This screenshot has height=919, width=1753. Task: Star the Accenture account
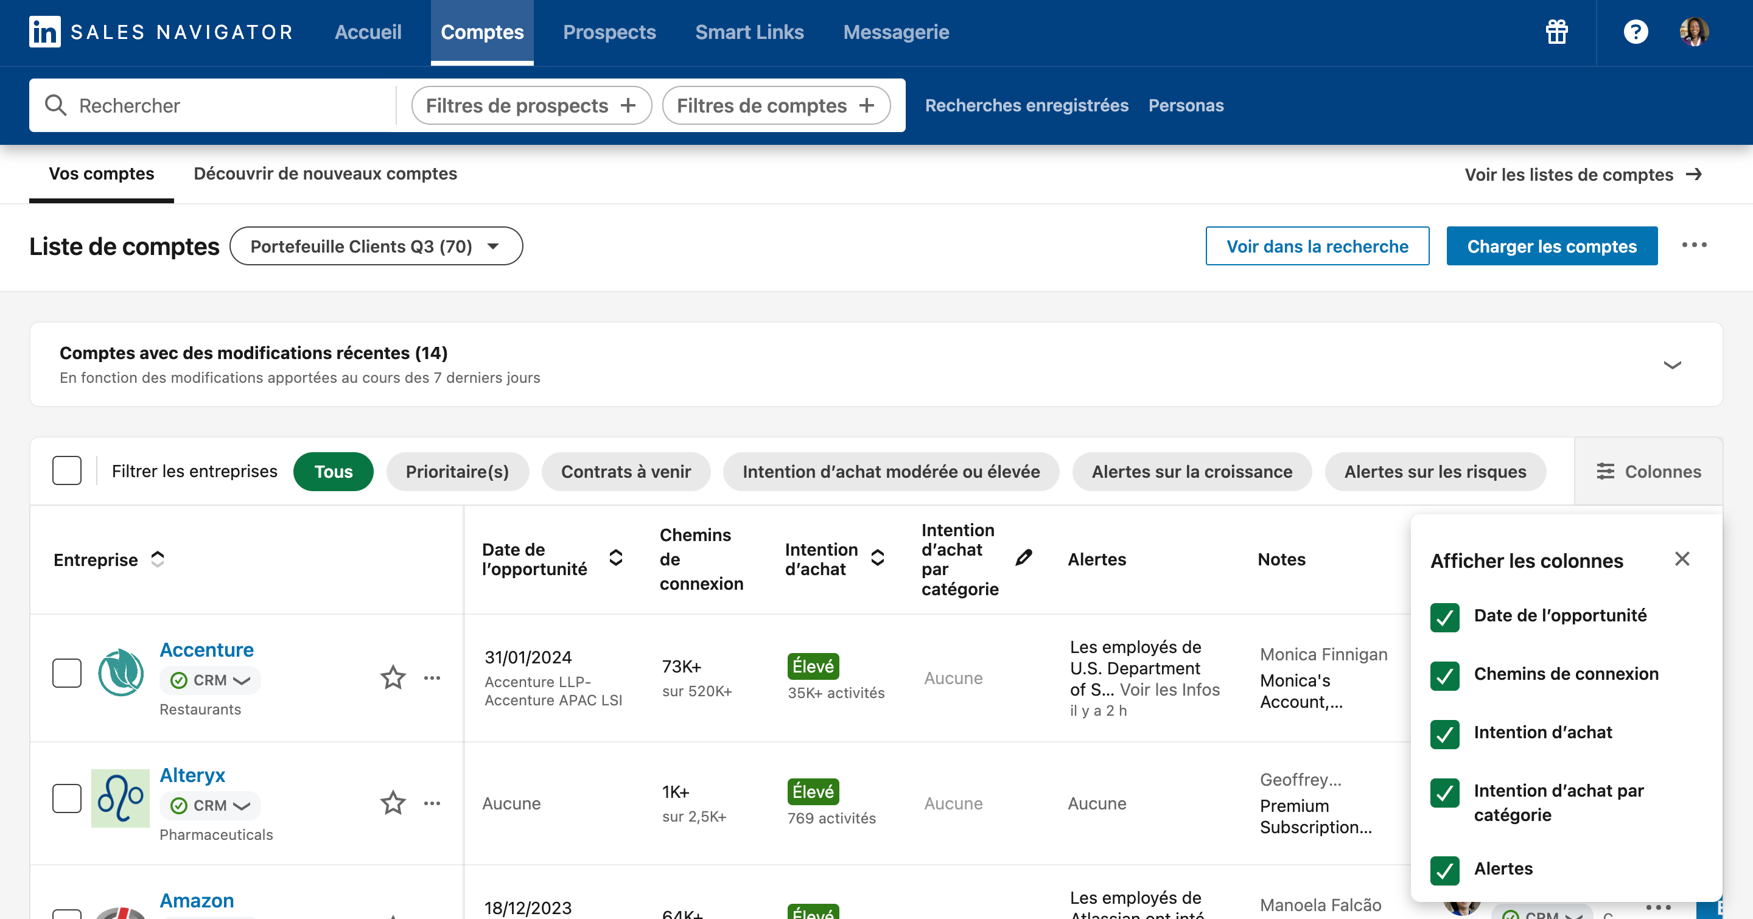coord(393,677)
